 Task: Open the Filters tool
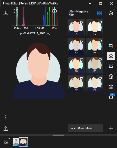pyautogui.click(x=111, y=56)
